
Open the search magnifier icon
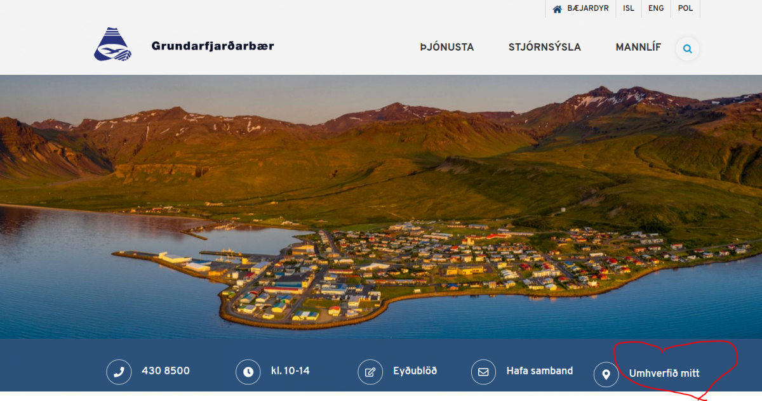pyautogui.click(x=687, y=49)
